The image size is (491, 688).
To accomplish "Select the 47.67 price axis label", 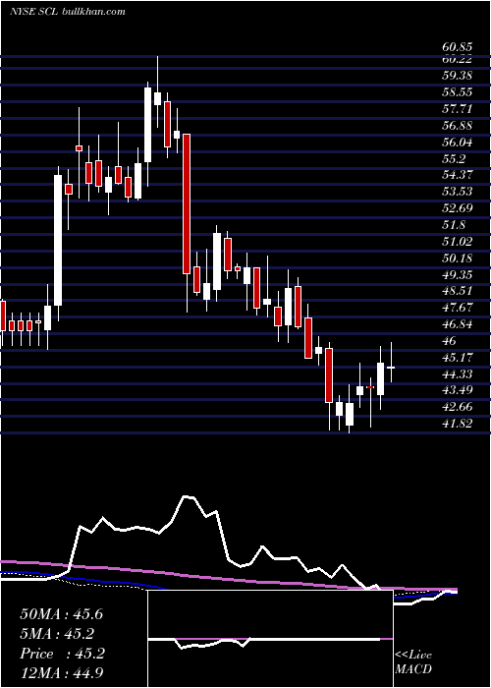I will point(457,308).
